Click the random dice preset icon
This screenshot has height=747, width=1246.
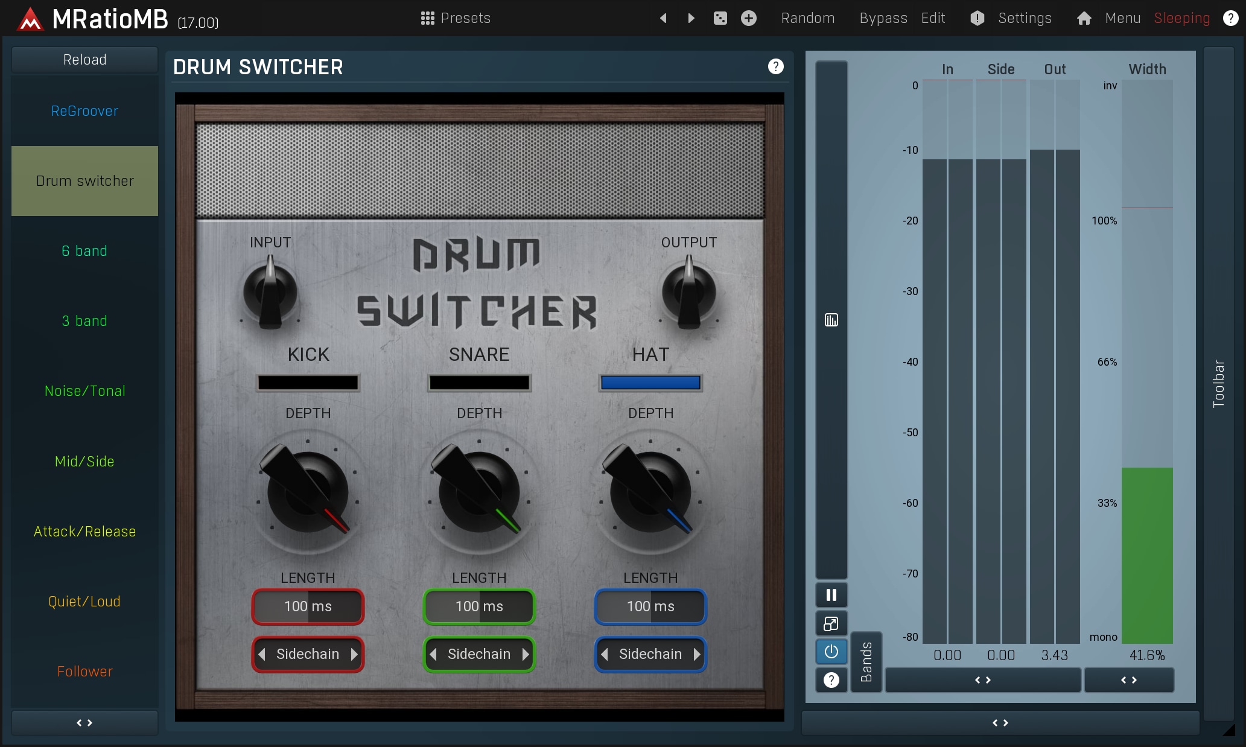click(x=720, y=18)
